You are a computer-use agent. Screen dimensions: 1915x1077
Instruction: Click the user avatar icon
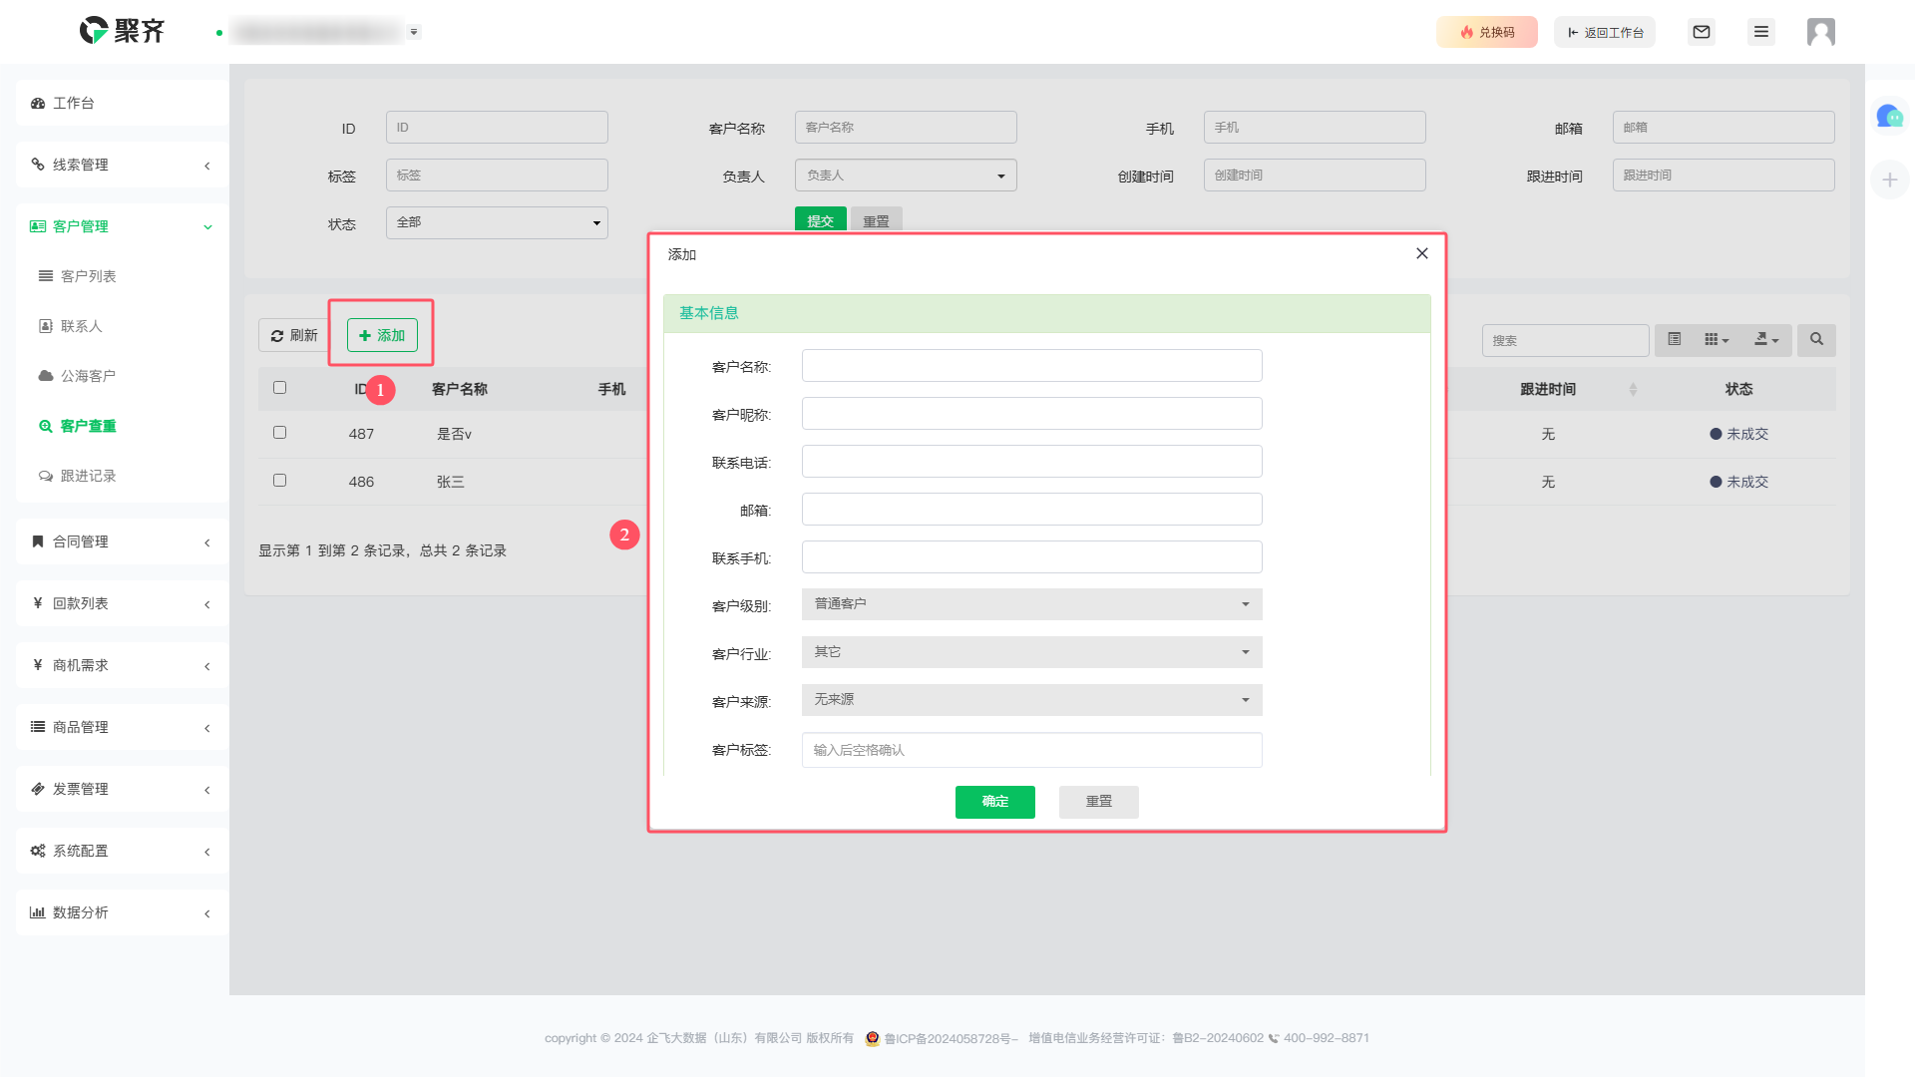pos(1821,32)
